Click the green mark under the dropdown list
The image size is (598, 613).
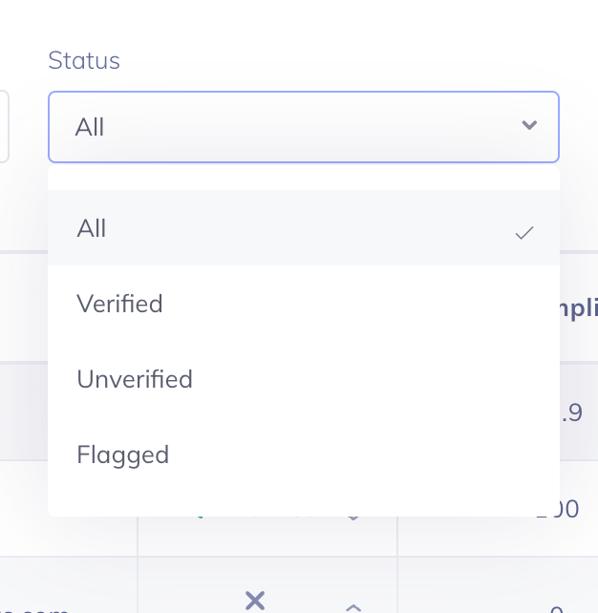coord(201,518)
